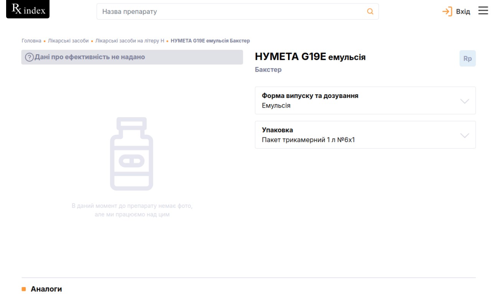
Task: Click the orange square beside Аналоги
Action: tap(23, 289)
